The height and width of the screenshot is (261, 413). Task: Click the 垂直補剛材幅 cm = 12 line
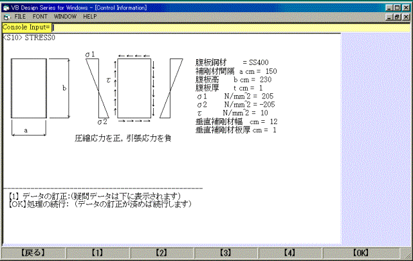point(236,122)
